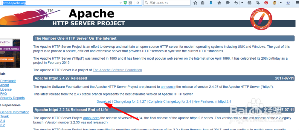Open sidebar Trunk repository link
The image size is (299, 130).
pyautogui.click(x=4, y=116)
